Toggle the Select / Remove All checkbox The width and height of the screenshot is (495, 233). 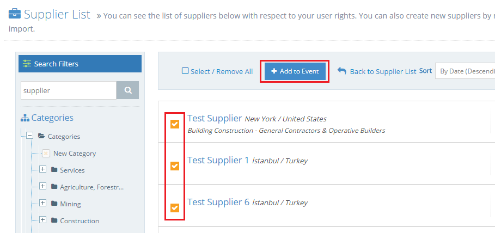pyautogui.click(x=185, y=71)
